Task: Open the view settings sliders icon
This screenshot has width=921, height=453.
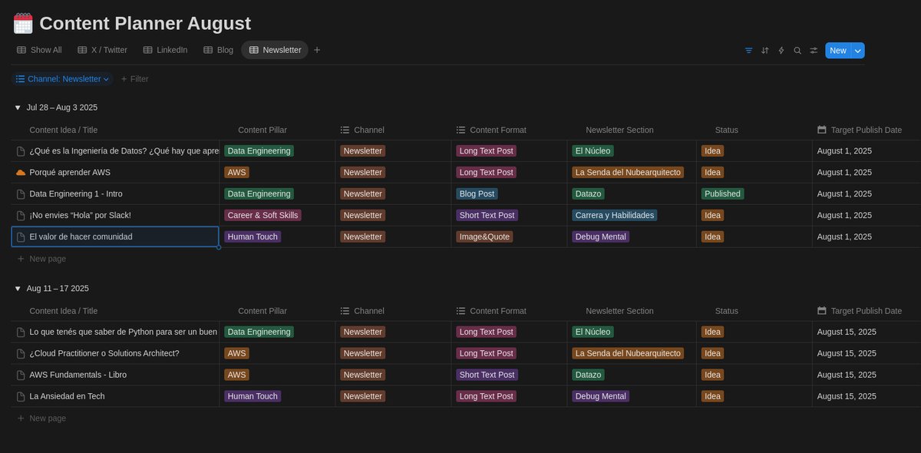Action: pyautogui.click(x=814, y=50)
